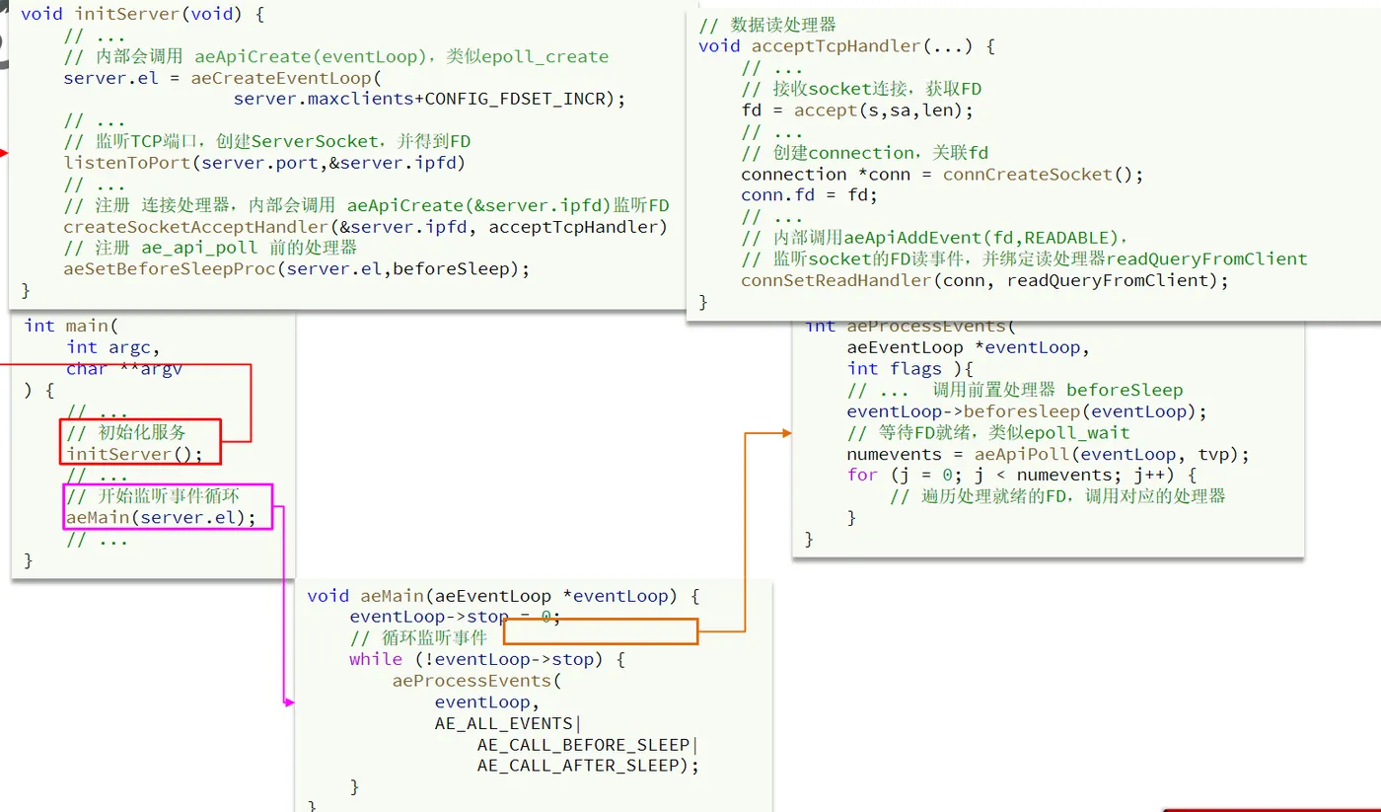Click the for (j = 0; j < numevents; j++) line
Screen dimensions: 1381x812
(x=1022, y=476)
